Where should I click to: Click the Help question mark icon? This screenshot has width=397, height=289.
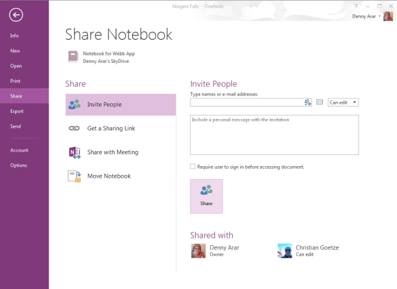pyautogui.click(x=356, y=6)
